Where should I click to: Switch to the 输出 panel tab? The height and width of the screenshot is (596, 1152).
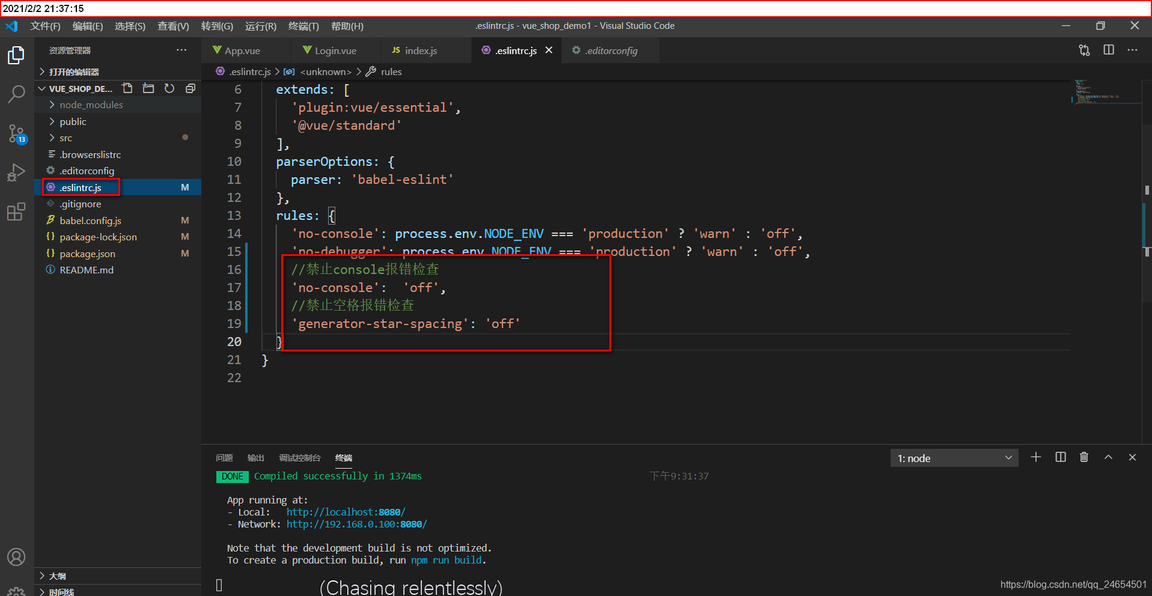tap(256, 458)
